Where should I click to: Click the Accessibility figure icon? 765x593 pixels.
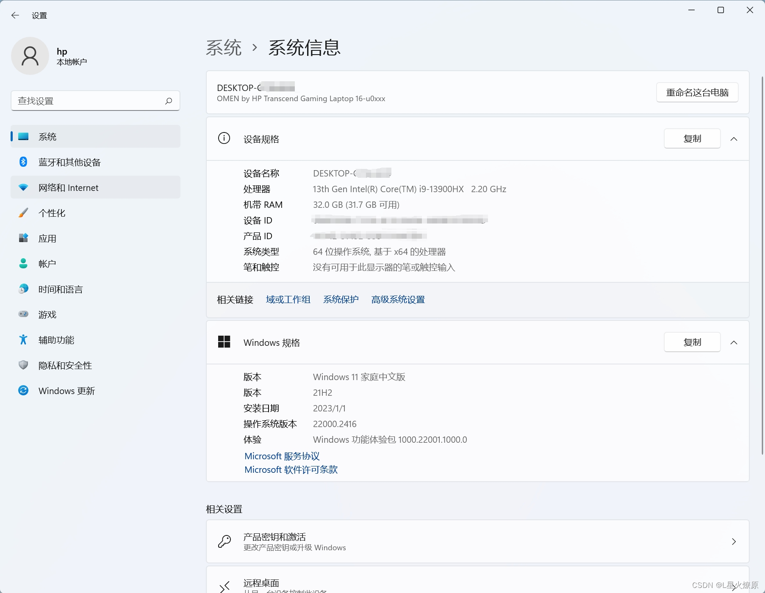click(x=23, y=339)
